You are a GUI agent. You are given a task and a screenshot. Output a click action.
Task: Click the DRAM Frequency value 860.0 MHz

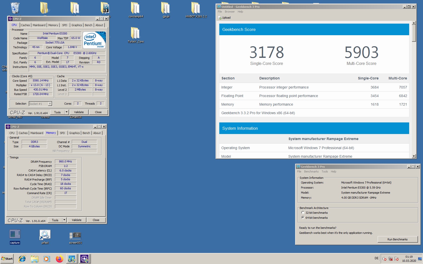[x=65, y=161]
